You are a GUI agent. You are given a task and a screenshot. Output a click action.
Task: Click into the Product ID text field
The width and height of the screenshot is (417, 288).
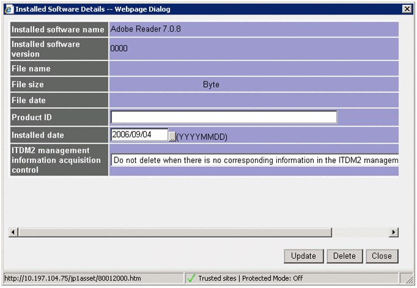point(223,117)
